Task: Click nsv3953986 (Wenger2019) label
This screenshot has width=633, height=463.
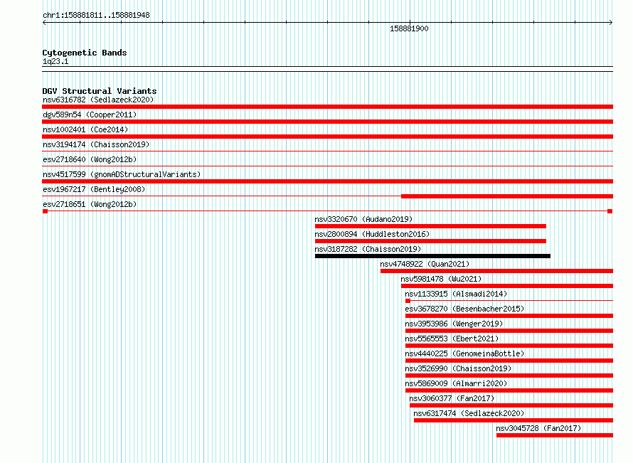Action: point(454,324)
